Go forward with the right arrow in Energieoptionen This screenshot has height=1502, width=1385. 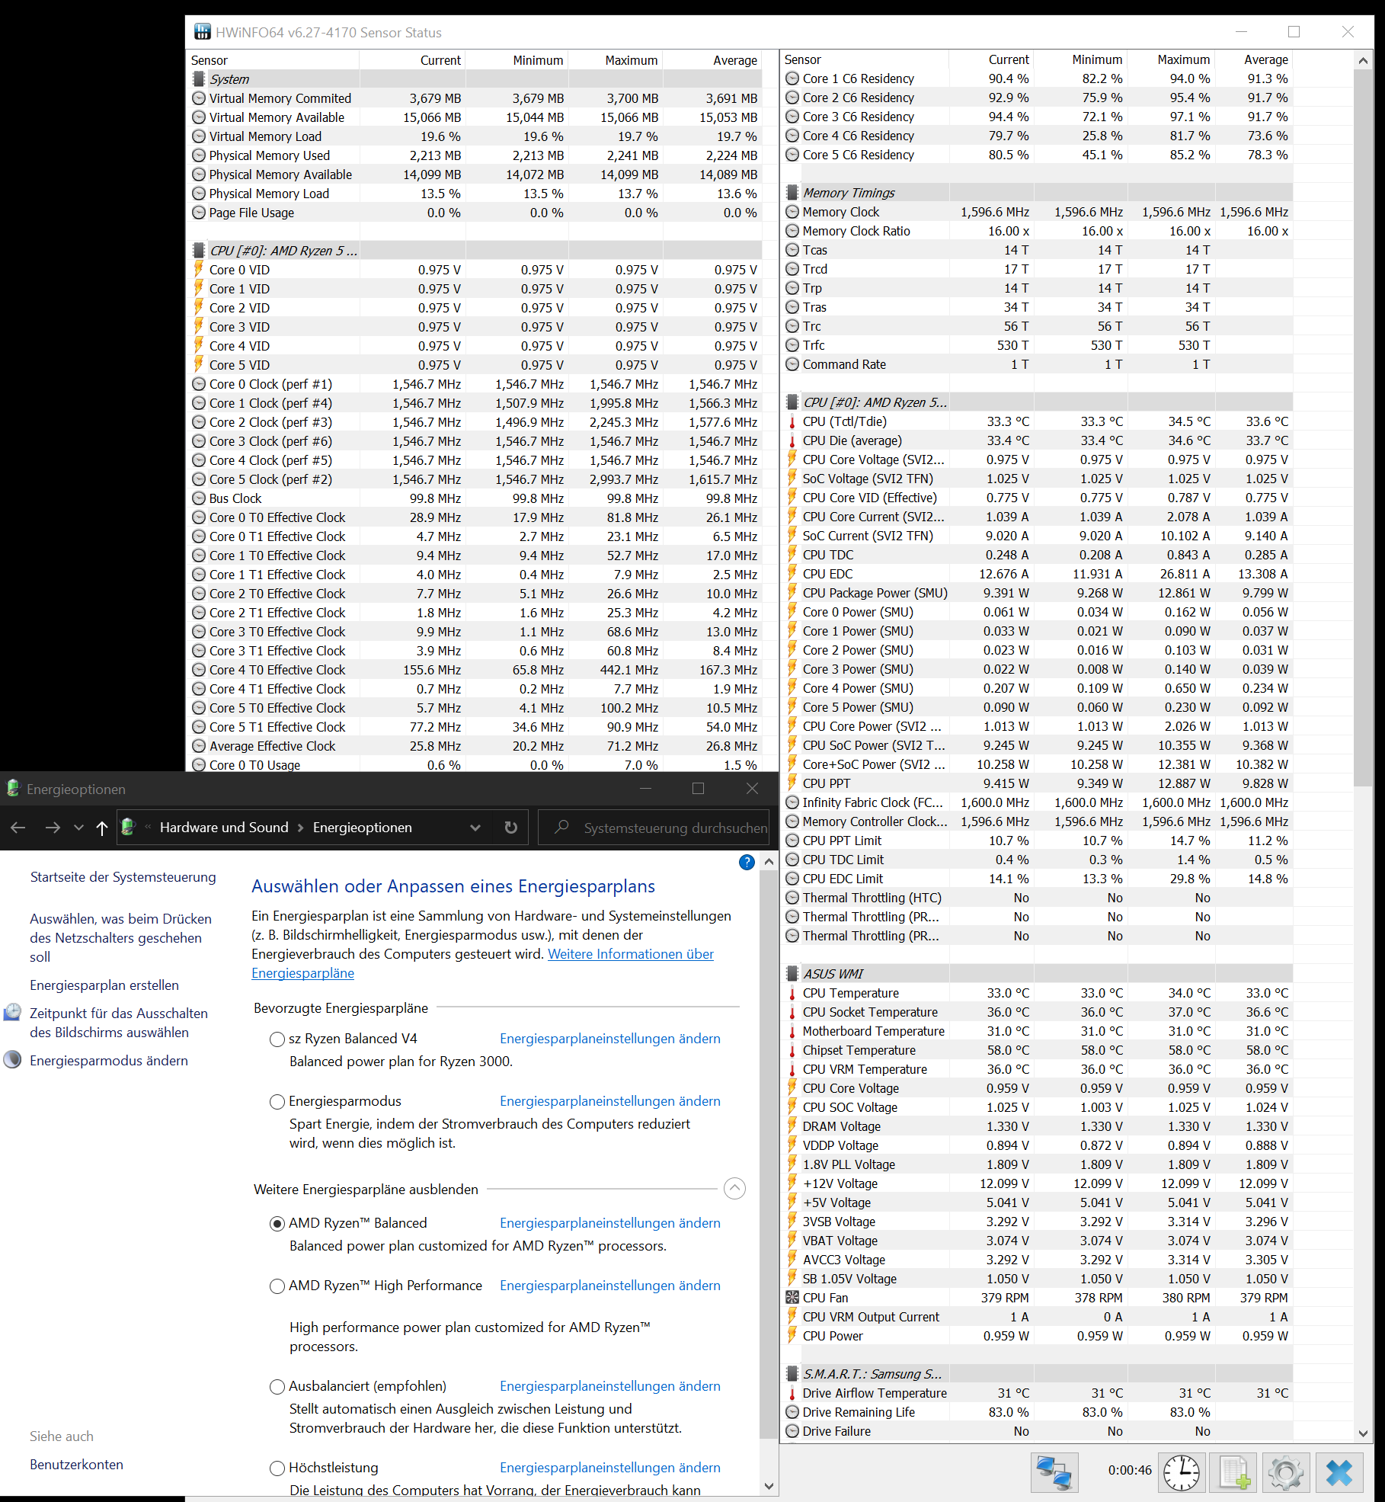click(x=53, y=828)
